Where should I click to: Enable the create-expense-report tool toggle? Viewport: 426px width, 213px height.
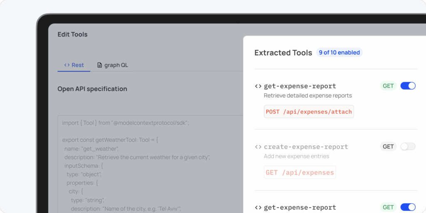point(408,146)
